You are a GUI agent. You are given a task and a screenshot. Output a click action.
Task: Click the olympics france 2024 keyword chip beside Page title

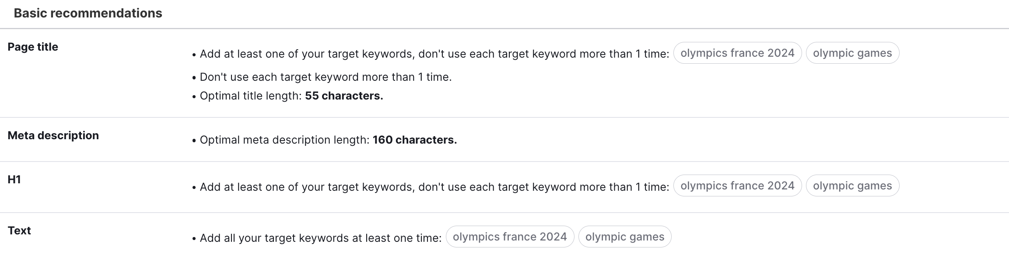tap(737, 53)
